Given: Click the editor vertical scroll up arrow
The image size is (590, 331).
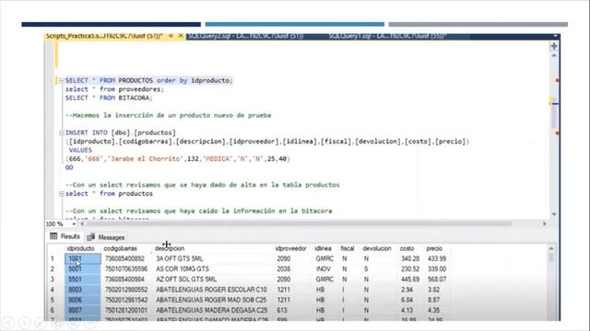Looking at the screenshot, I should [554, 55].
